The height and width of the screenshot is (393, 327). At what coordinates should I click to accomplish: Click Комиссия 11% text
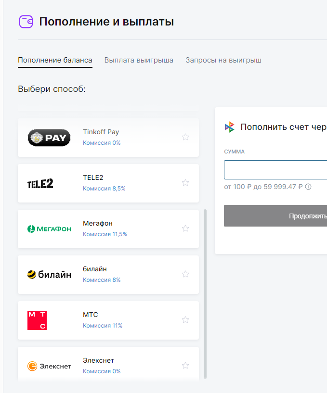103,326
